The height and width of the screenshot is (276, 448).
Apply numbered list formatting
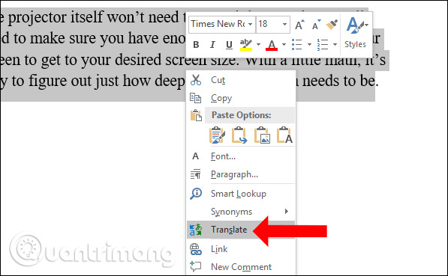(x=322, y=45)
